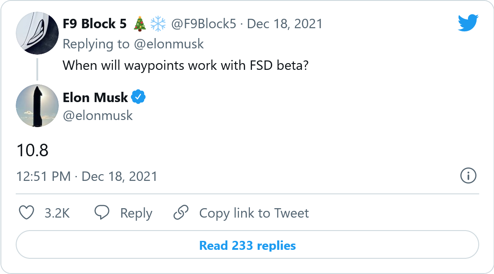Open tweet info circle icon
The height and width of the screenshot is (274, 494).
[468, 176]
